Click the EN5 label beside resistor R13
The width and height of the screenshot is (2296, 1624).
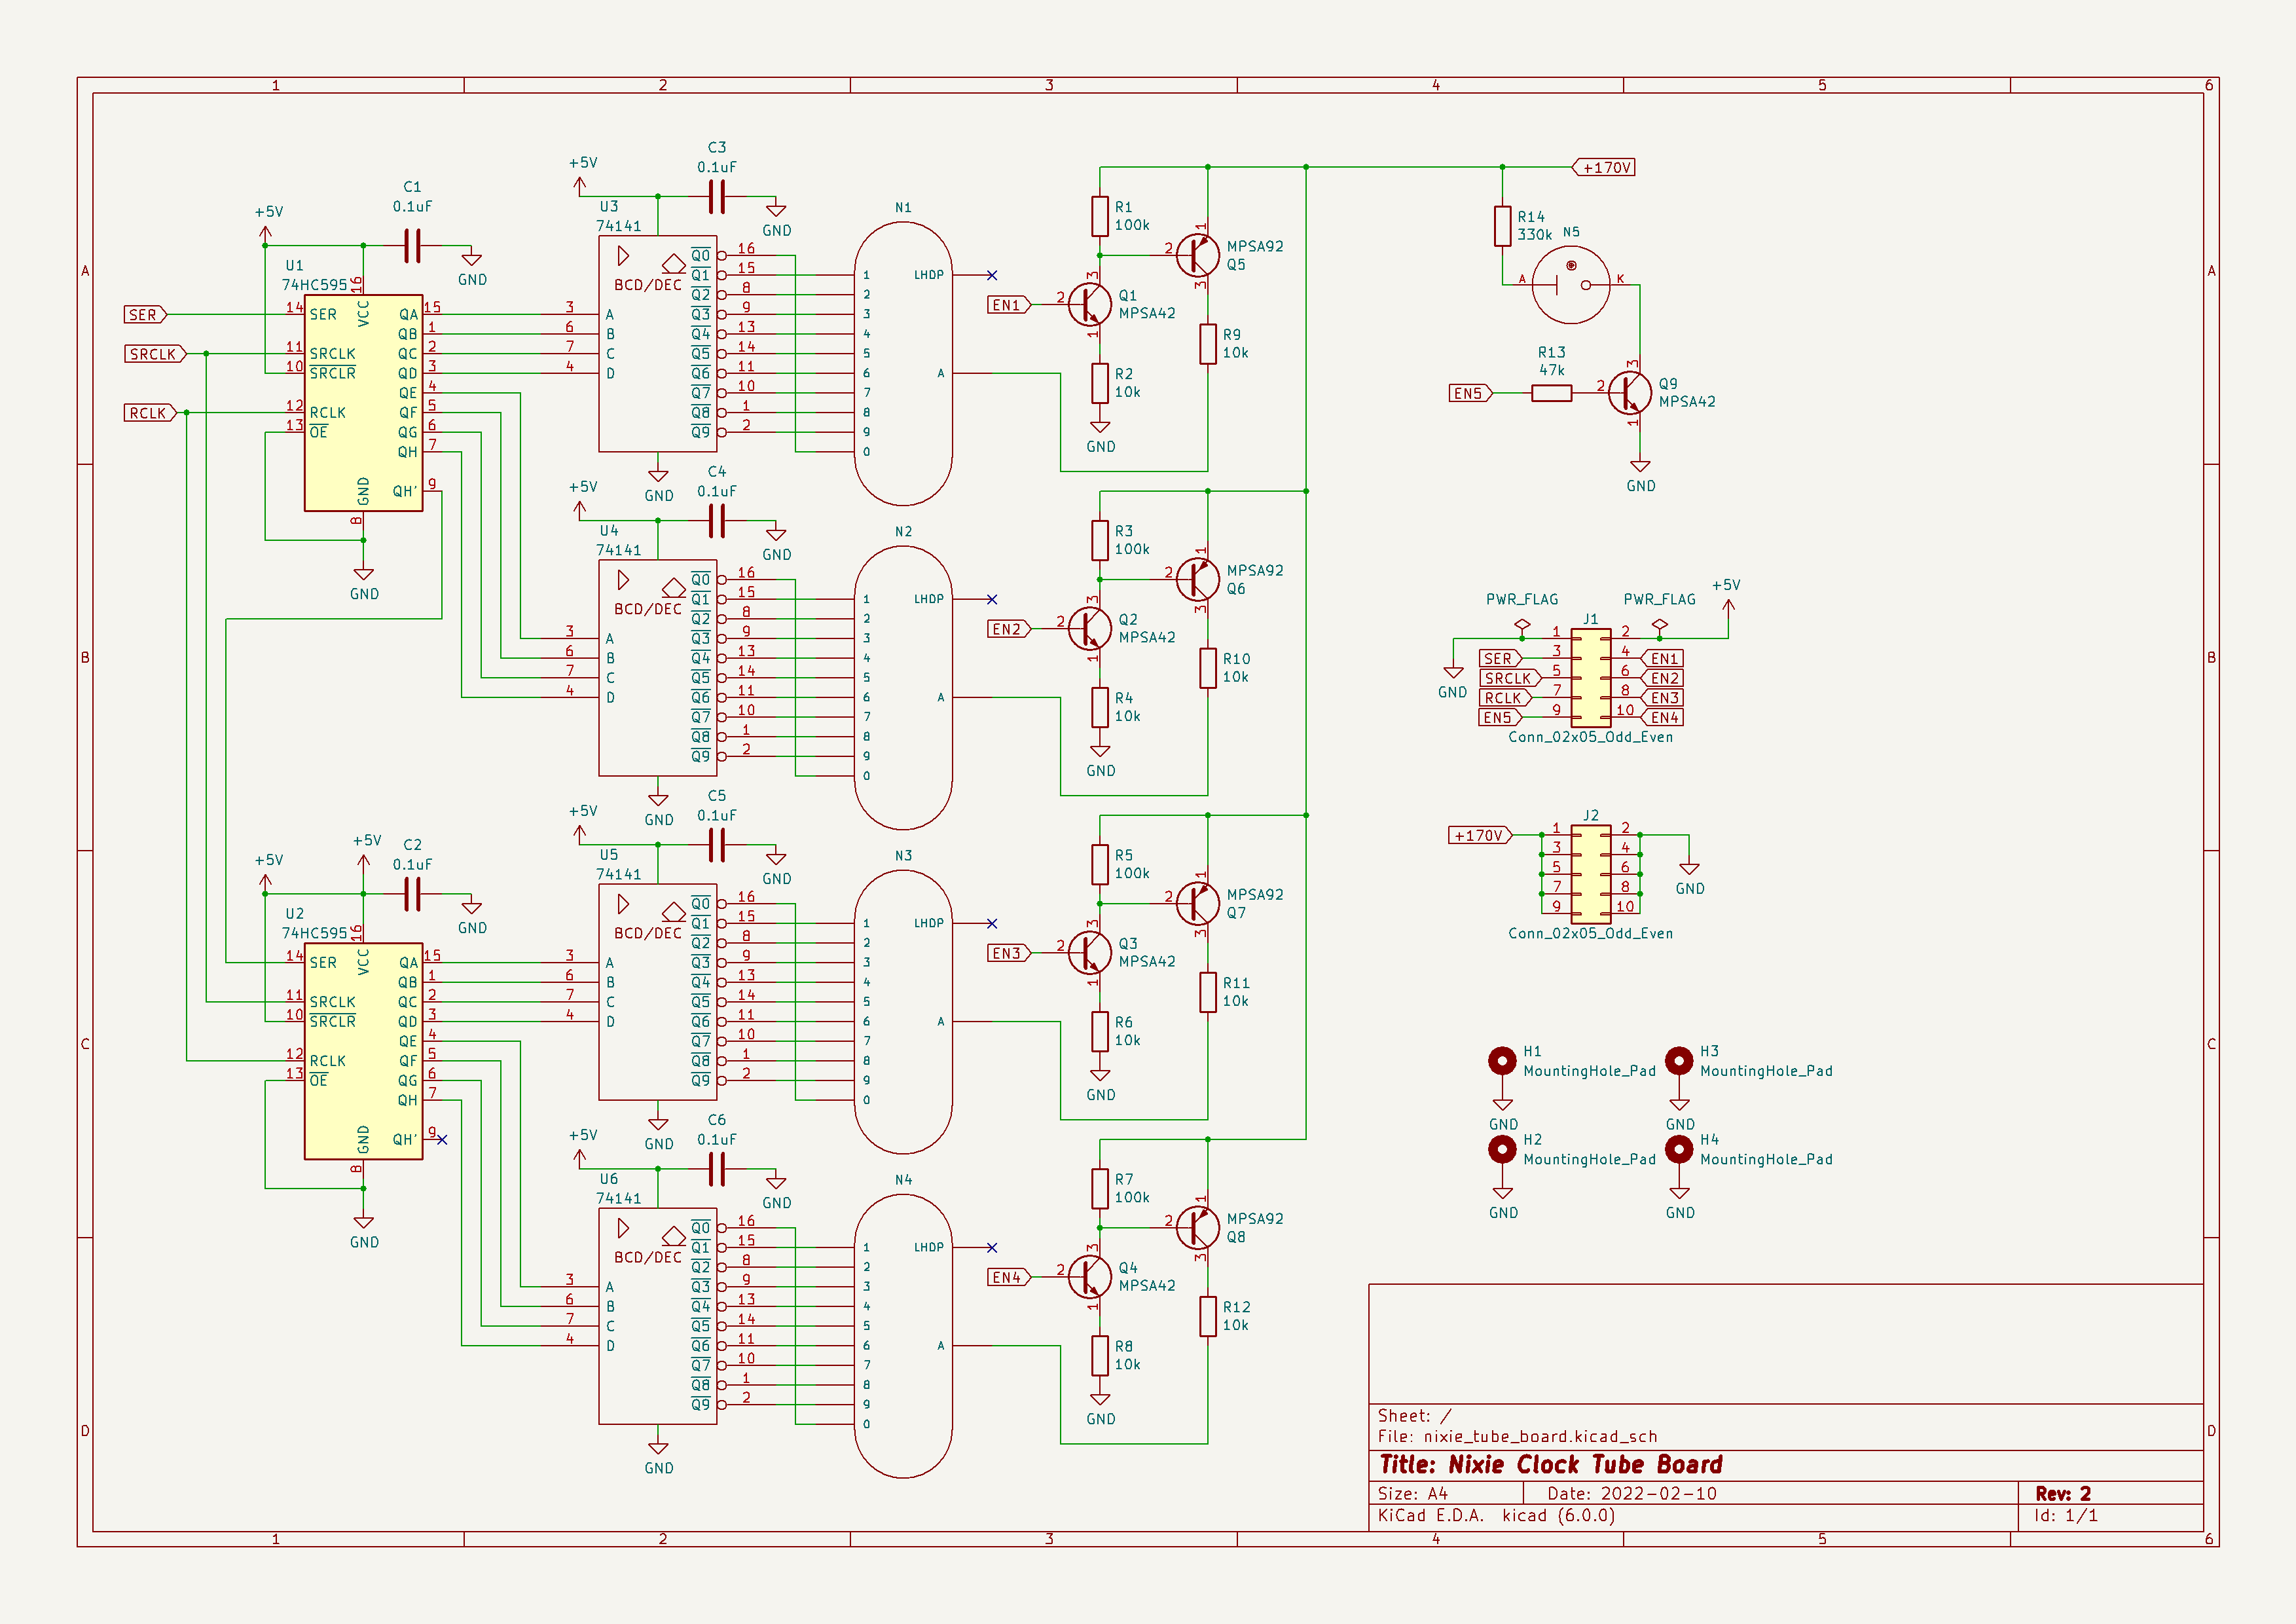coord(1469,394)
